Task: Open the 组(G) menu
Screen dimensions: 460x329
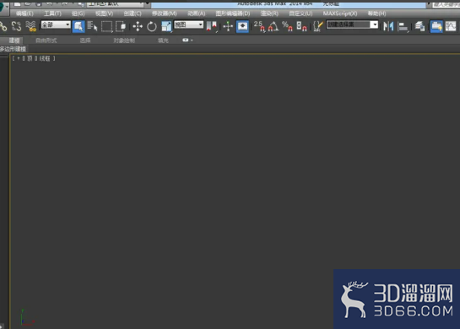Action: point(78,13)
